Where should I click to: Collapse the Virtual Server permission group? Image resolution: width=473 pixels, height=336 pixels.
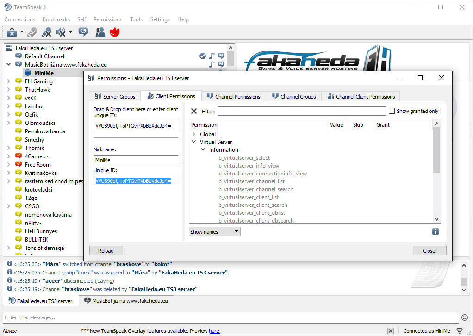[x=194, y=142]
